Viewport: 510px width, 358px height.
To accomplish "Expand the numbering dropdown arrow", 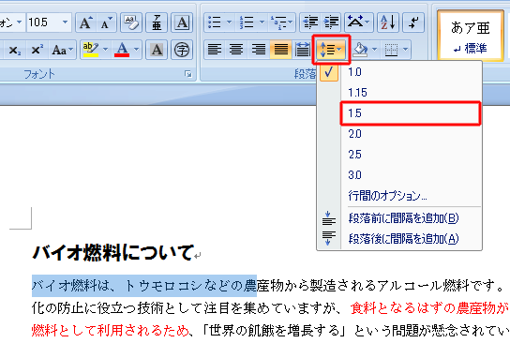I will 262,22.
